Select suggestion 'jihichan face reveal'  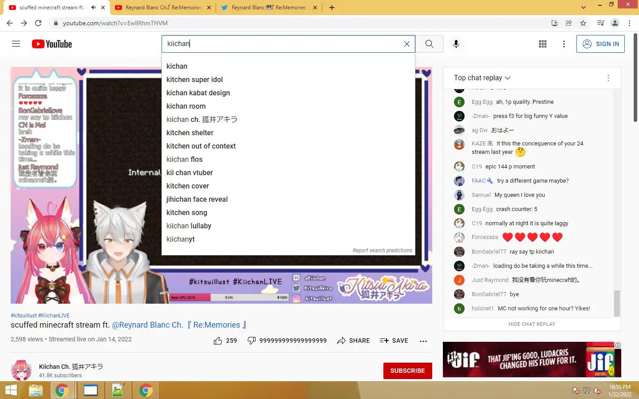click(x=288, y=199)
